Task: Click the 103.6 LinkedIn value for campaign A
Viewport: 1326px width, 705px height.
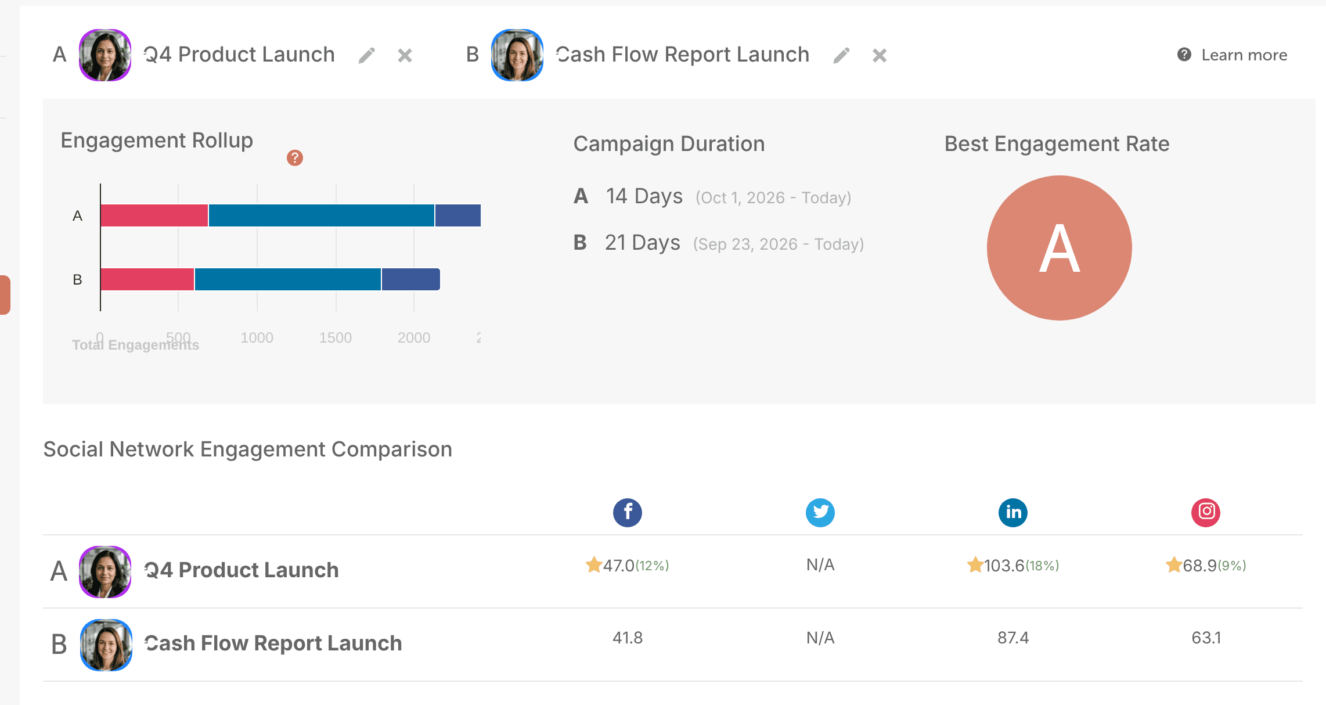Action: click(1004, 566)
